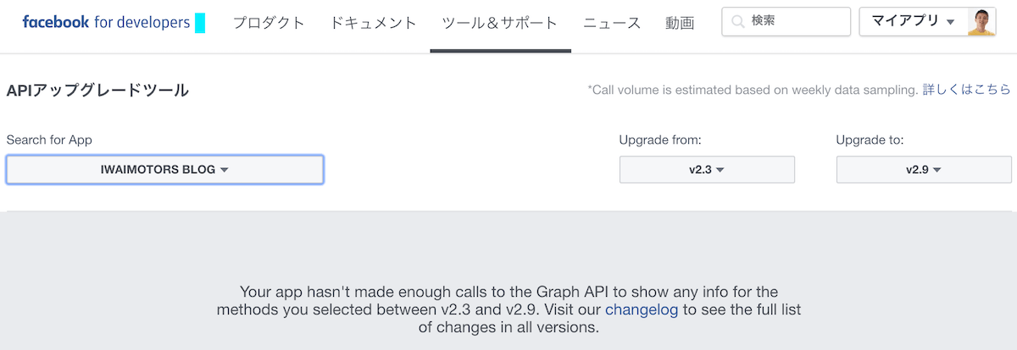Select the ツール&サポート tab
Screen dimensions: 1017x350
tap(500, 23)
